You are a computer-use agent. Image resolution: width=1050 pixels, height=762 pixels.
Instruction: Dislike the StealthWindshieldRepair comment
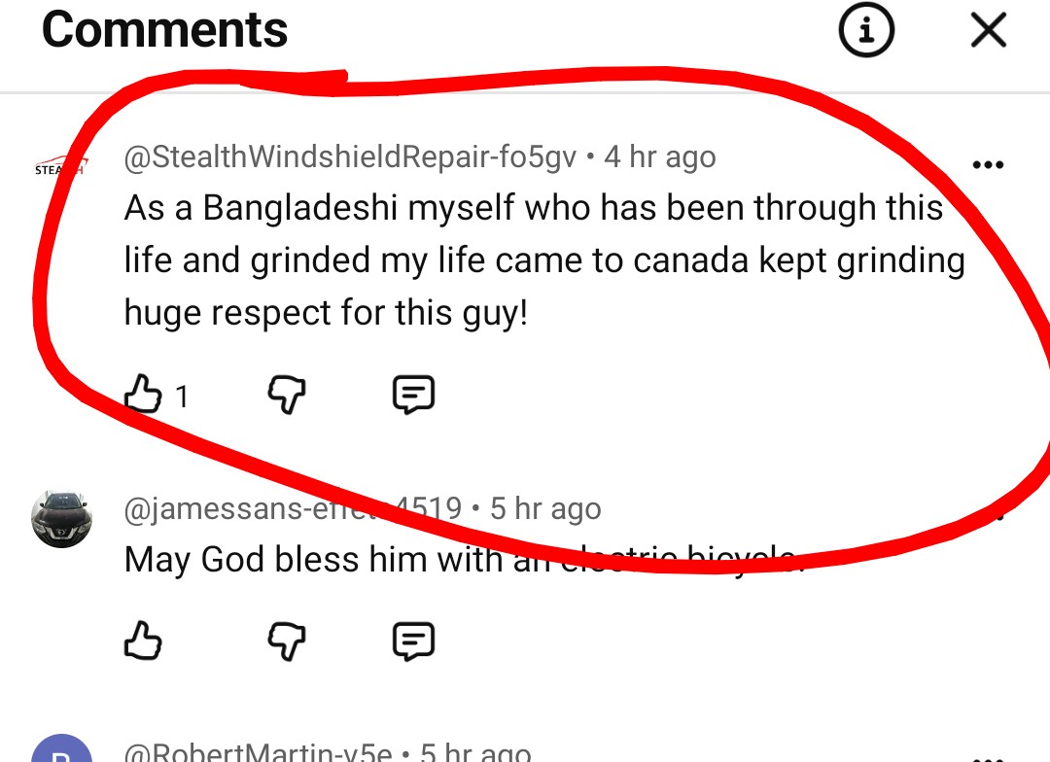pyautogui.click(x=287, y=394)
